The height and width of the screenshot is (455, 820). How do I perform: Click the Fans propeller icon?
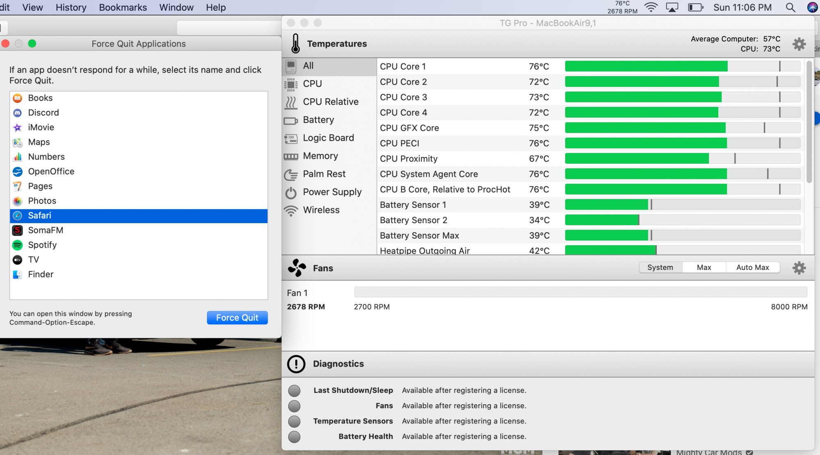[x=297, y=268]
